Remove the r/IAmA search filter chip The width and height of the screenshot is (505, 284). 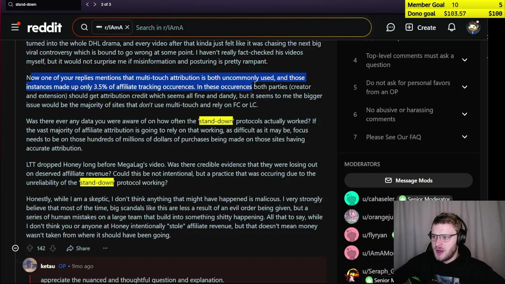tap(127, 28)
